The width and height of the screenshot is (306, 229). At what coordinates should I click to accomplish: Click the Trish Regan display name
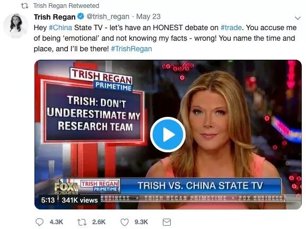55,17
